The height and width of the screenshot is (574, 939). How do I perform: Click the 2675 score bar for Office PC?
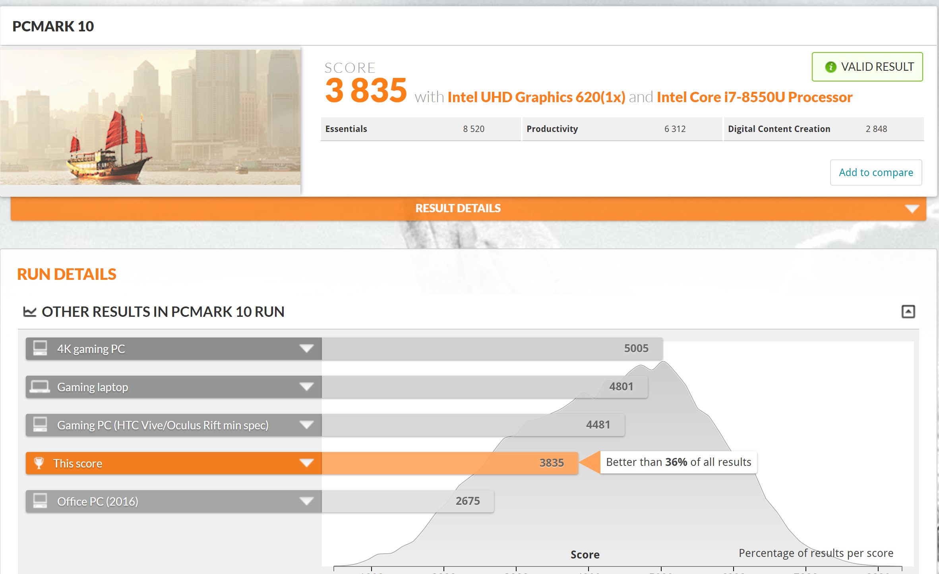(408, 501)
